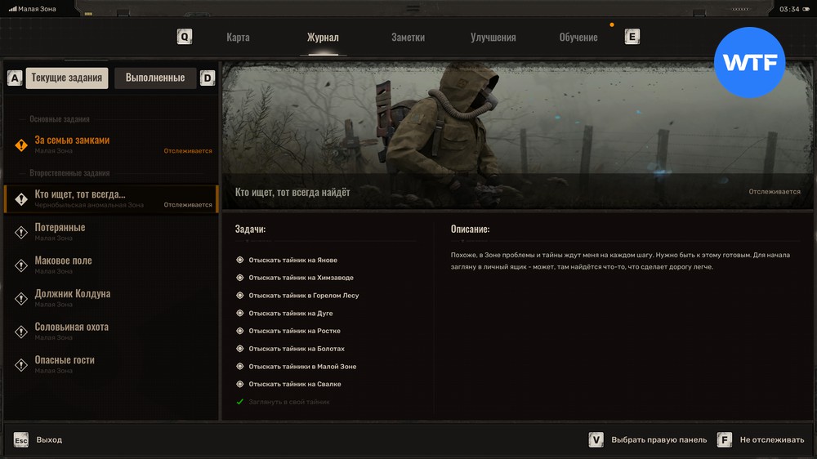Show the Выполненные quests list

tap(155, 78)
